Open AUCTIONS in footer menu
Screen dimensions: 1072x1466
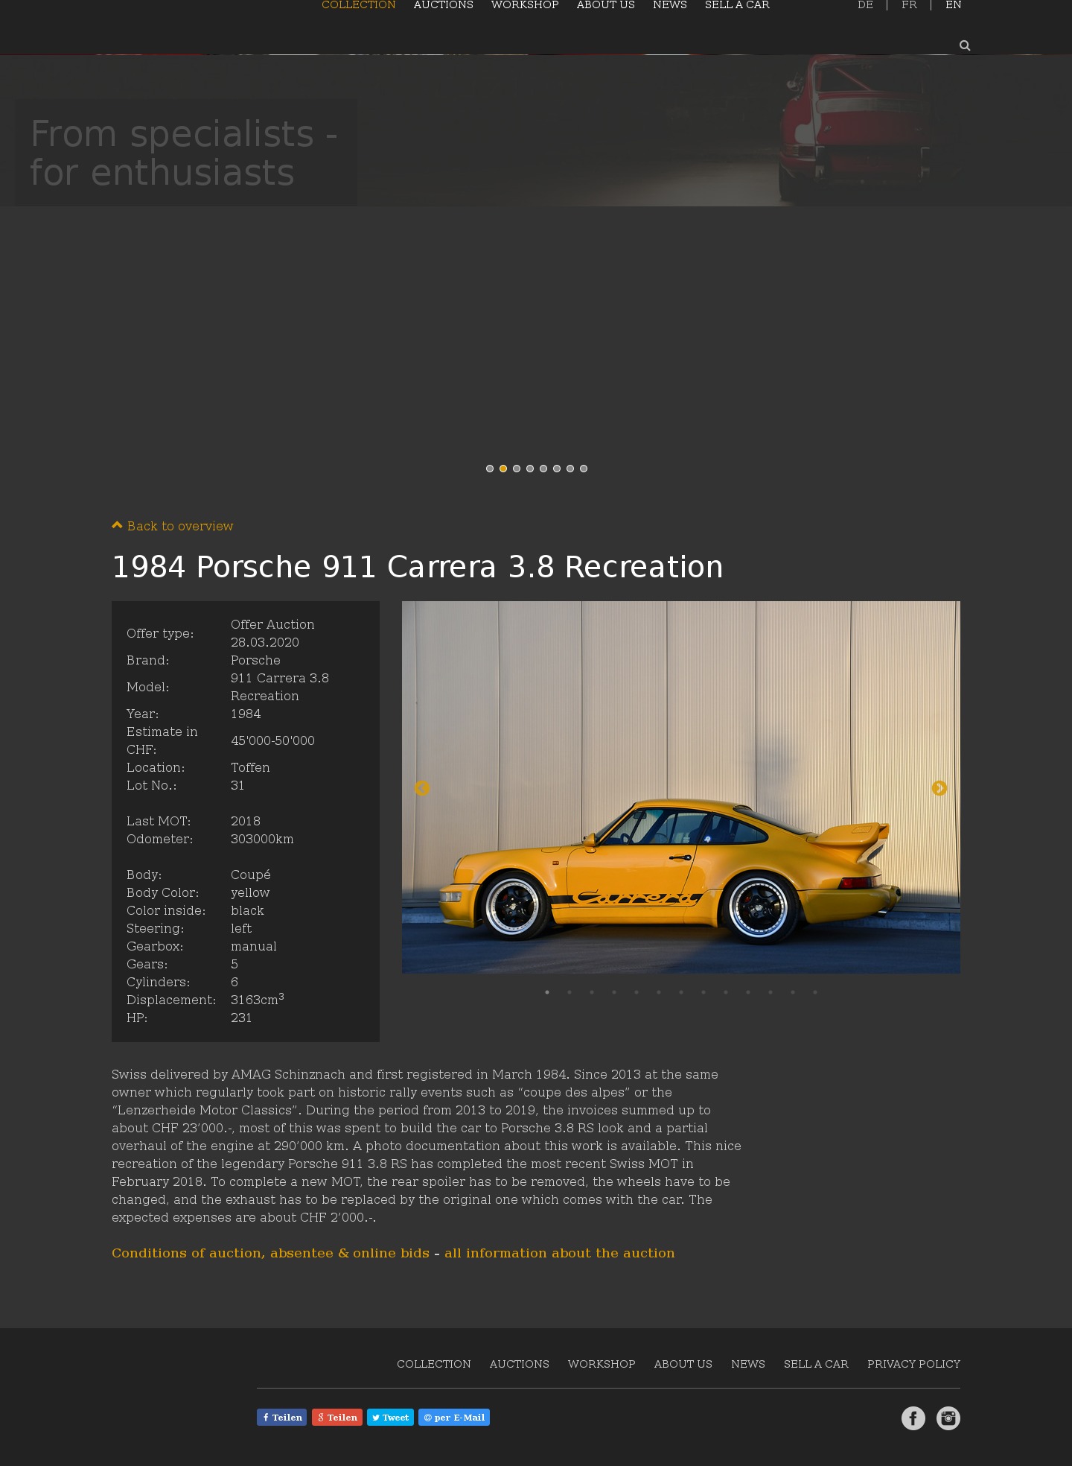(x=520, y=1364)
